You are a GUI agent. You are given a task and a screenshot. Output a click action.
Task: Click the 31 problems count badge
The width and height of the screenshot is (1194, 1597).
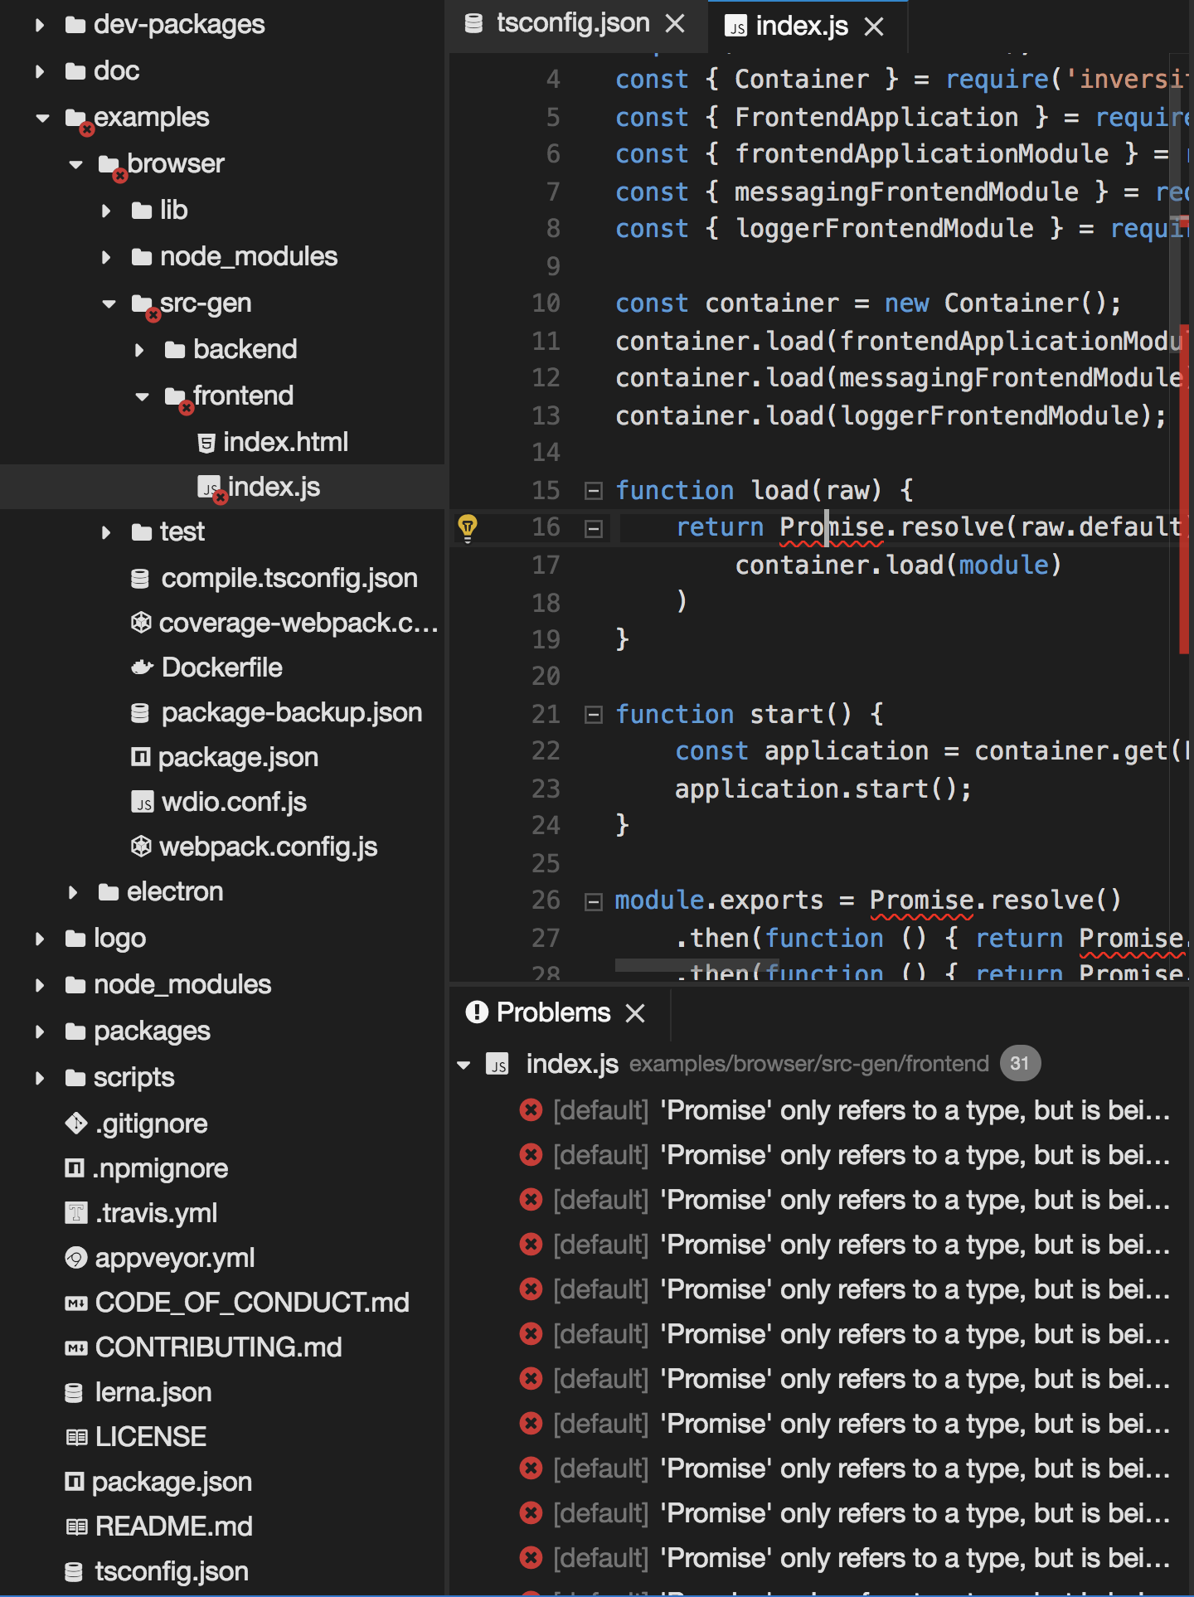click(1020, 1064)
